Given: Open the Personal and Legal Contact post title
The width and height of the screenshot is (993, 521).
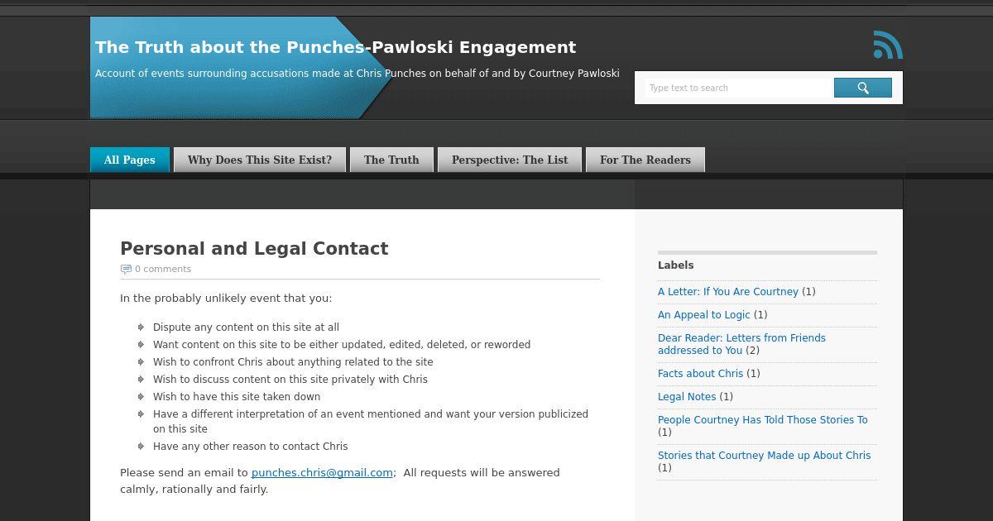Looking at the screenshot, I should click(x=254, y=249).
